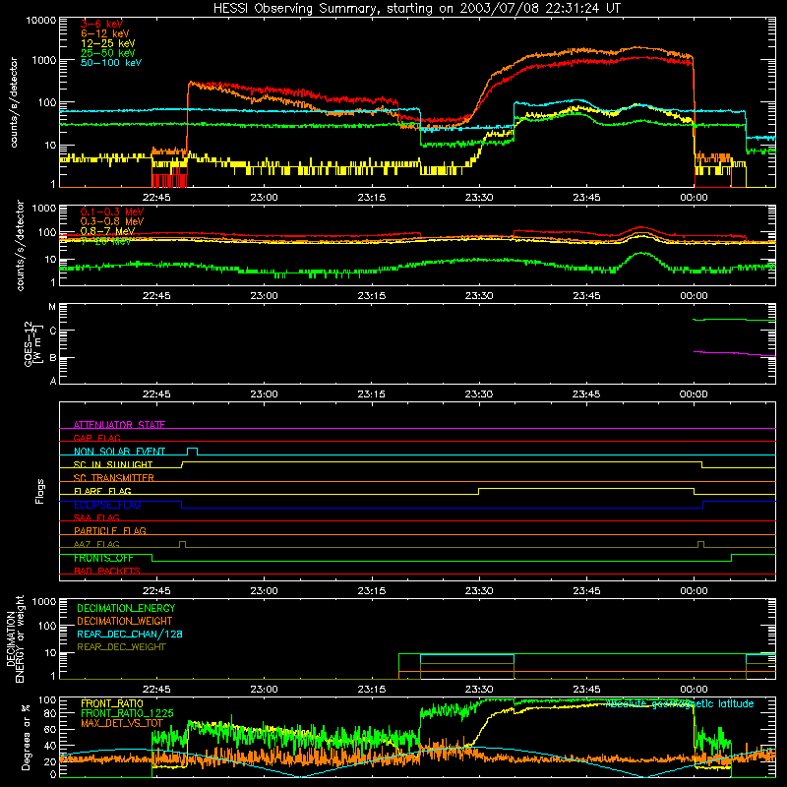This screenshot has width=787, height=787.
Task: Click the FRONT_RATIO legend label
Action: 112,703
